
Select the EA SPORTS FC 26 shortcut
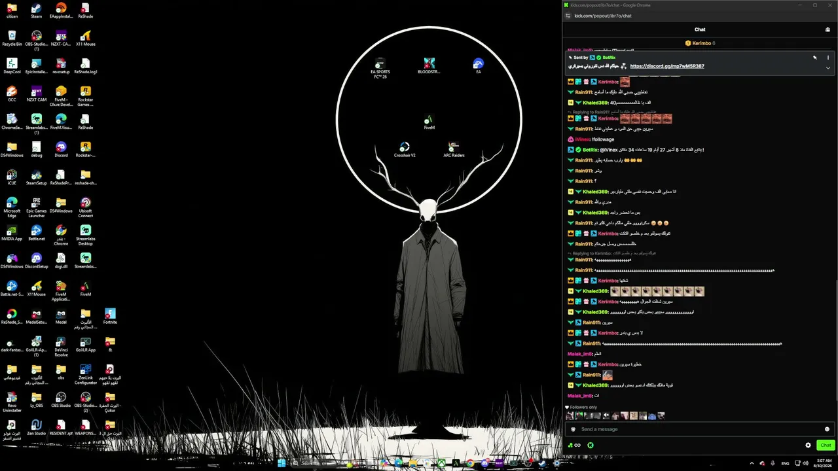pos(380,68)
